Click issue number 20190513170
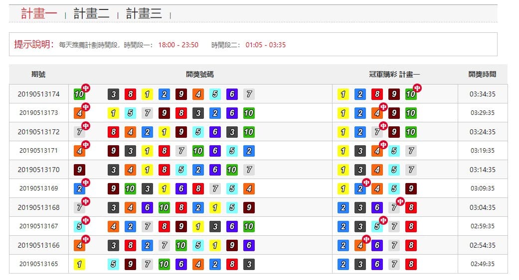This screenshot has height=280, width=519. coord(39,170)
